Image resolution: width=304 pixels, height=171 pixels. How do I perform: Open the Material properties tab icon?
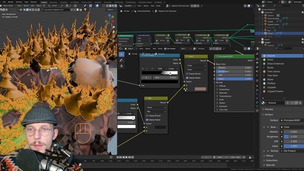pos(257,111)
